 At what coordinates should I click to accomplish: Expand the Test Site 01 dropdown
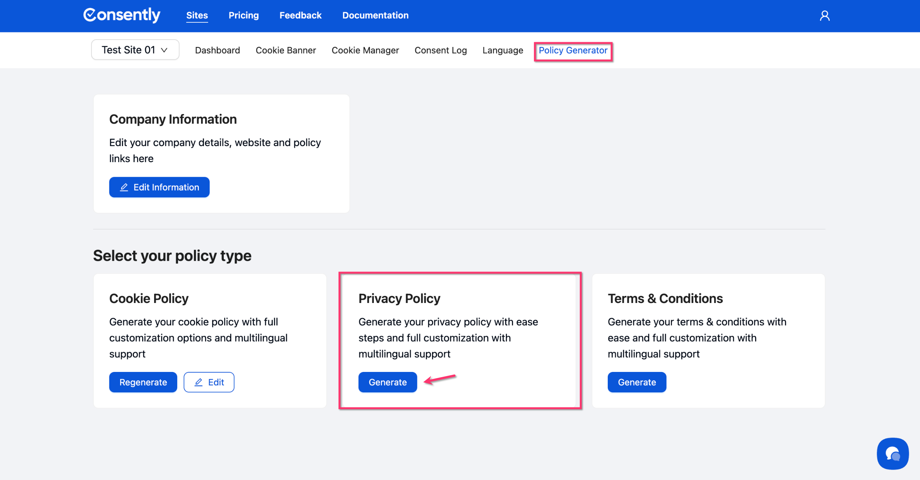coord(135,50)
